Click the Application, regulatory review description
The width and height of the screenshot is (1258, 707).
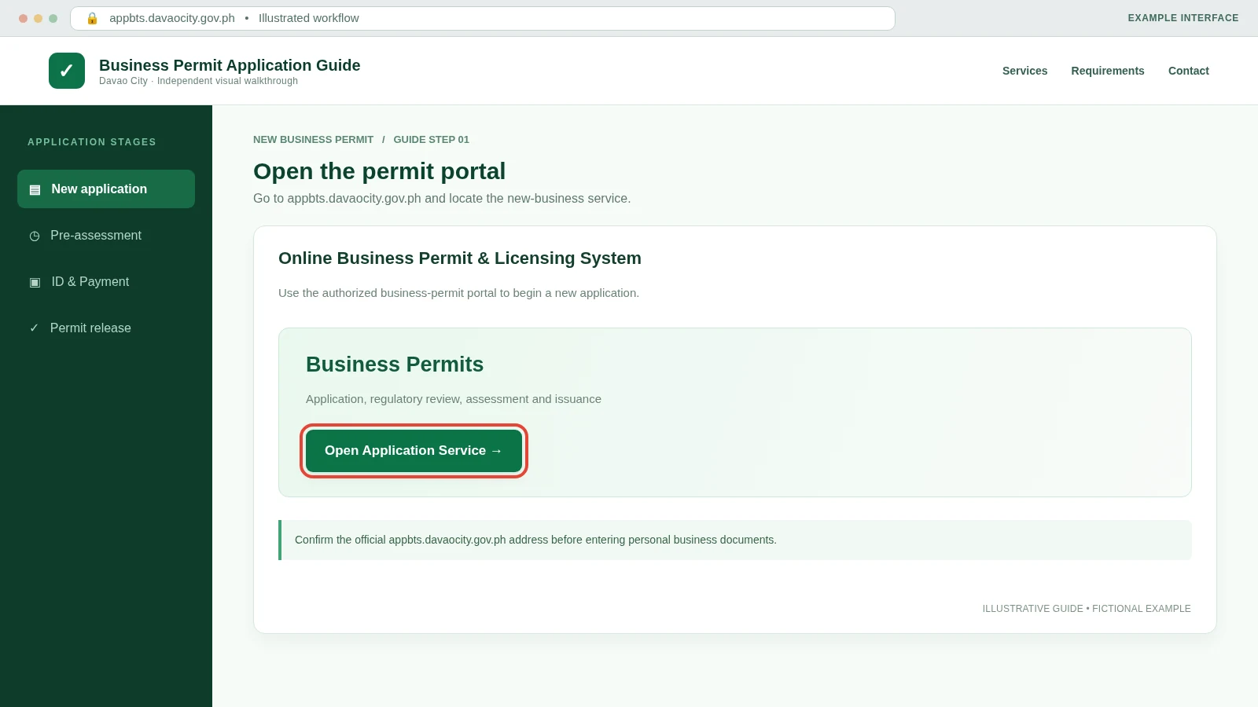pyautogui.click(x=454, y=399)
